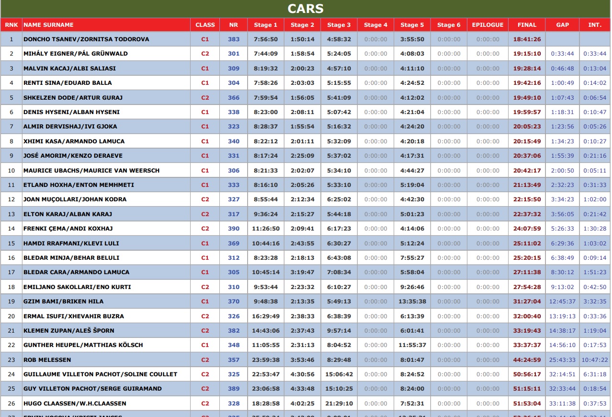Select the Stage 1 column header
Viewport: 612px width, 417px height.
(x=265, y=25)
